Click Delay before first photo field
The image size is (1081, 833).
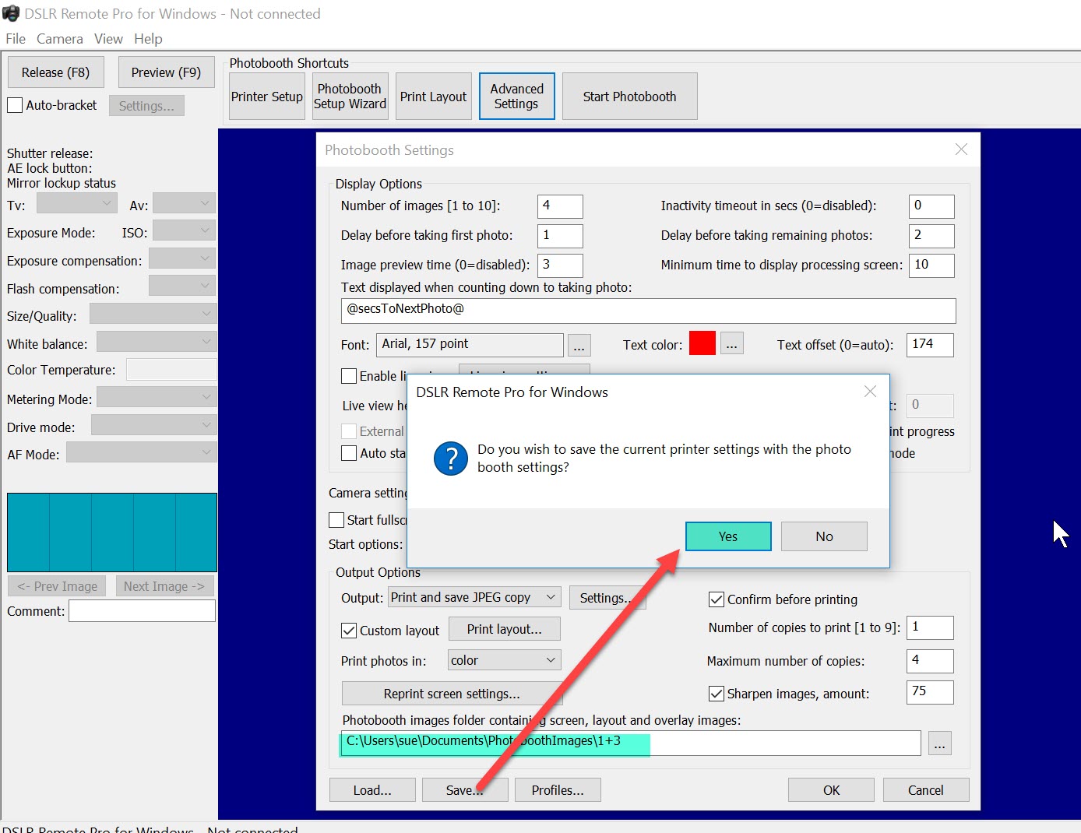pos(560,236)
